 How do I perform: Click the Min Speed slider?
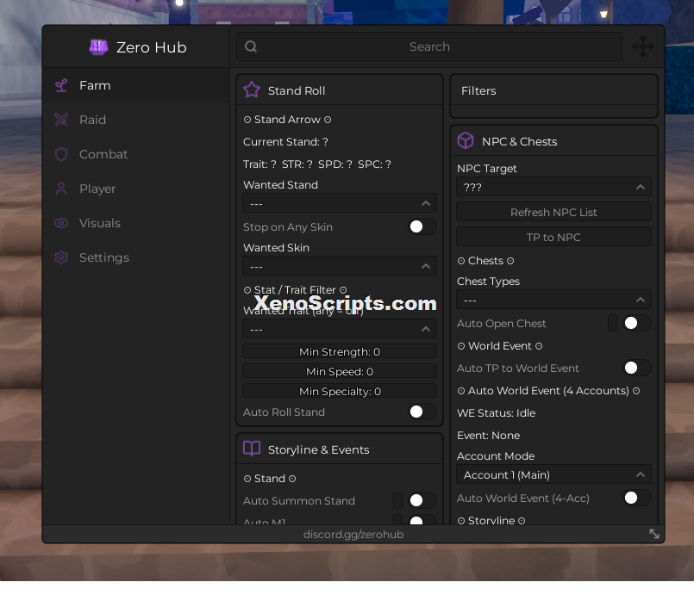[340, 371]
